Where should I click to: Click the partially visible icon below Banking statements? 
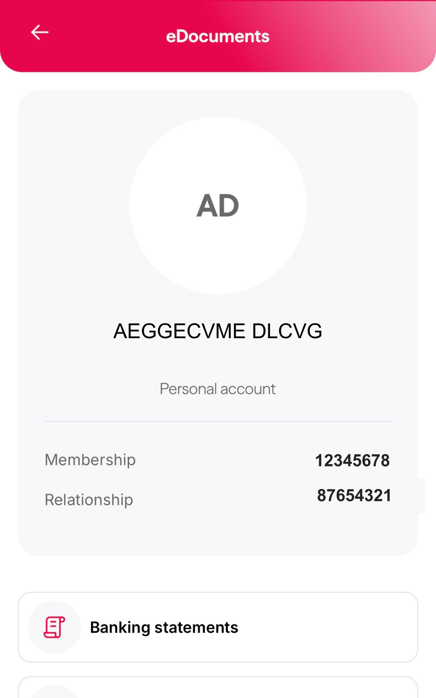pos(54,692)
